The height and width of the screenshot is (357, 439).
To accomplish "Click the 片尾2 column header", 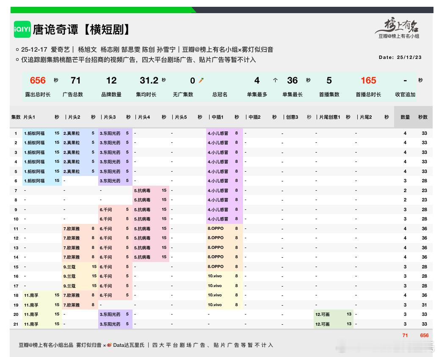I will [366, 117].
